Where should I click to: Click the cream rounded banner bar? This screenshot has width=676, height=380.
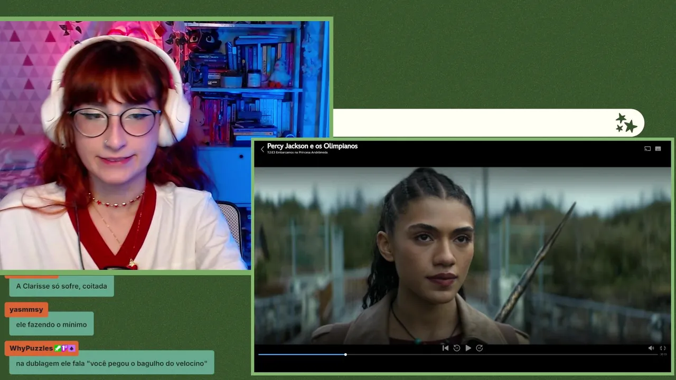pyautogui.click(x=489, y=123)
